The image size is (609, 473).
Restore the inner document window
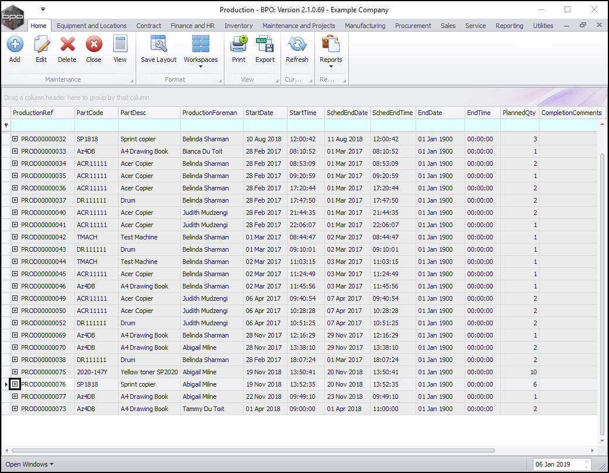coord(583,25)
